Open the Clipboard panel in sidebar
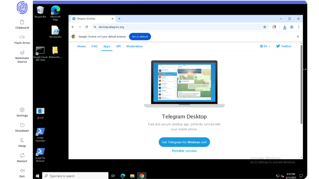This screenshot has height=179, width=319. (22, 24)
